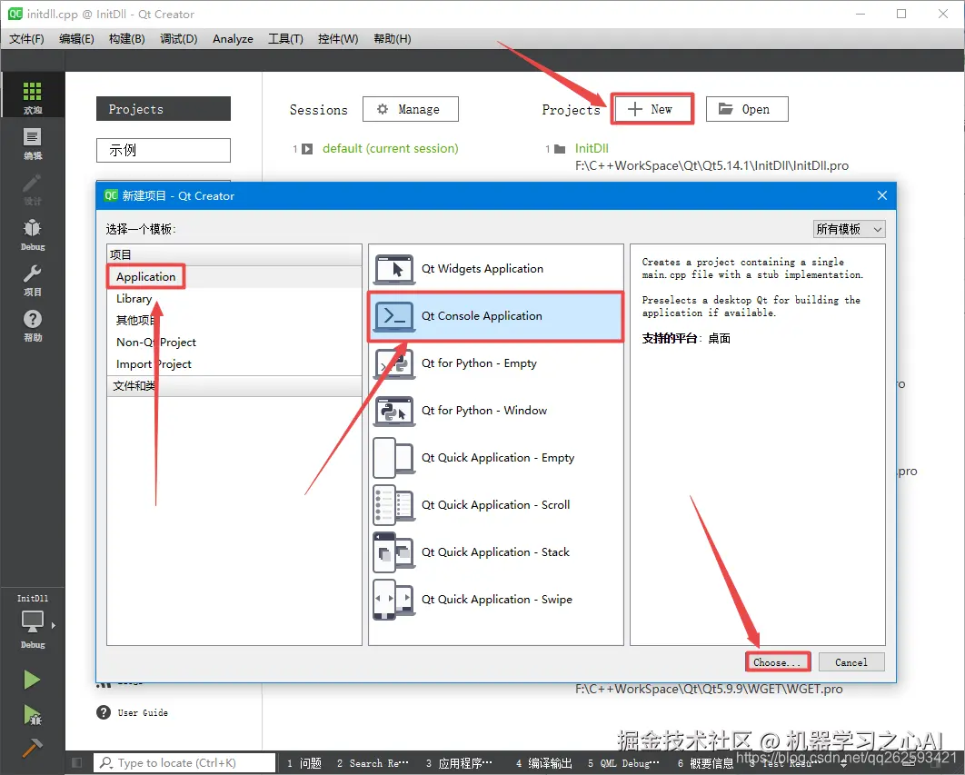Viewport: 965px width, 775px height.
Task: Open the User Guide link
Action: coord(143,712)
